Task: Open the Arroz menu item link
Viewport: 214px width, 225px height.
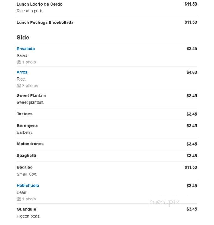Action: tap(22, 72)
